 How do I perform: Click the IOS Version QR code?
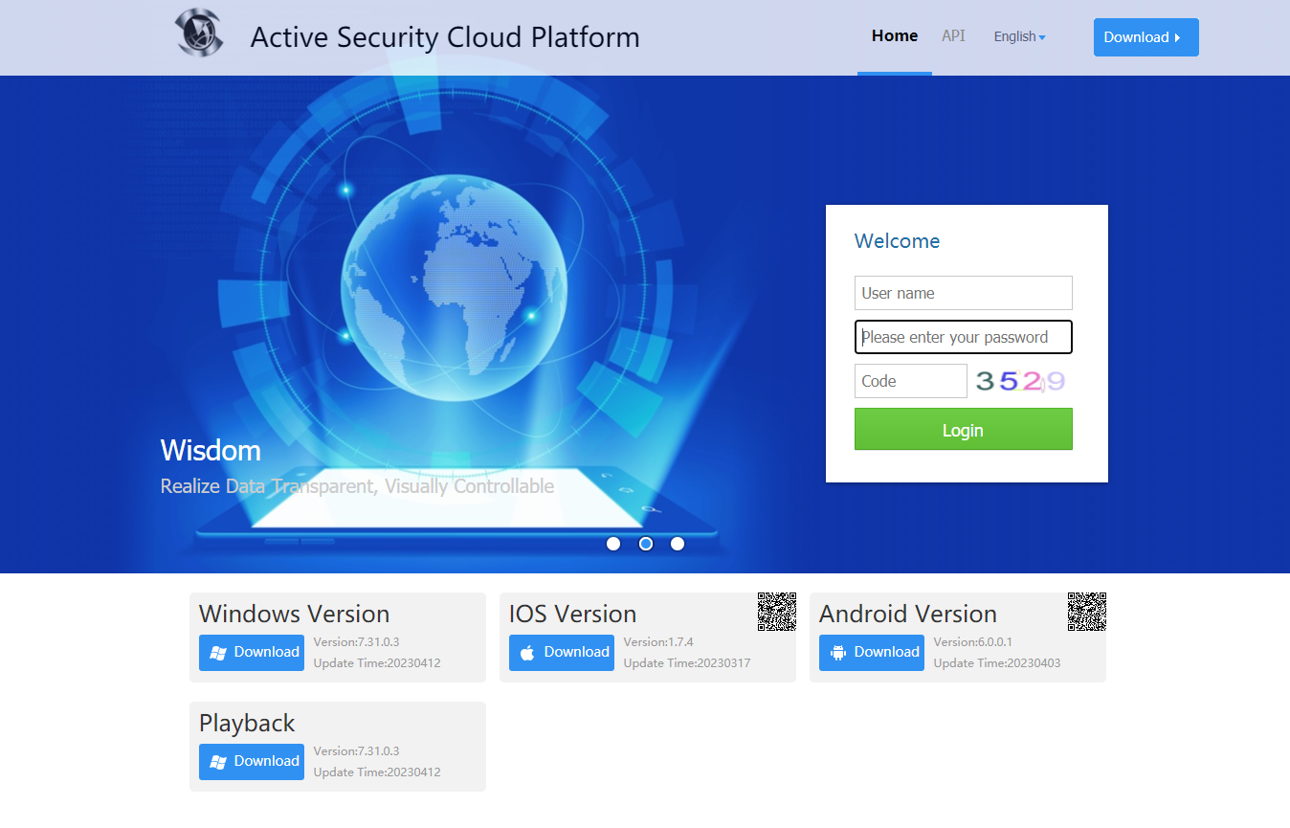coord(776,612)
